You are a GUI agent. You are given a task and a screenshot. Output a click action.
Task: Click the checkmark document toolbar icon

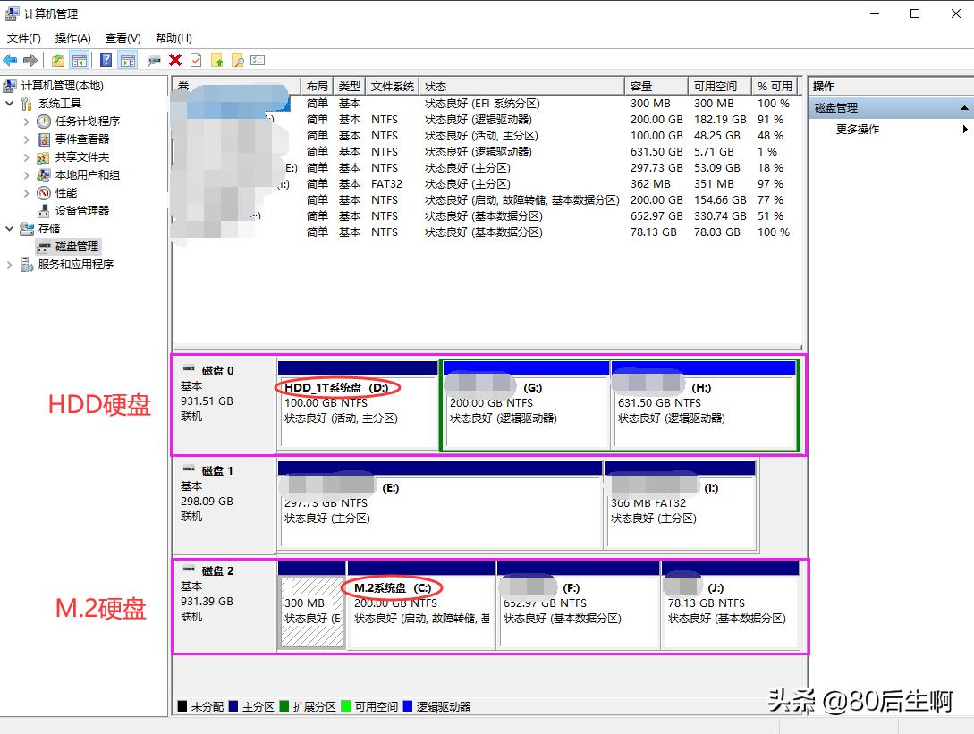click(196, 60)
